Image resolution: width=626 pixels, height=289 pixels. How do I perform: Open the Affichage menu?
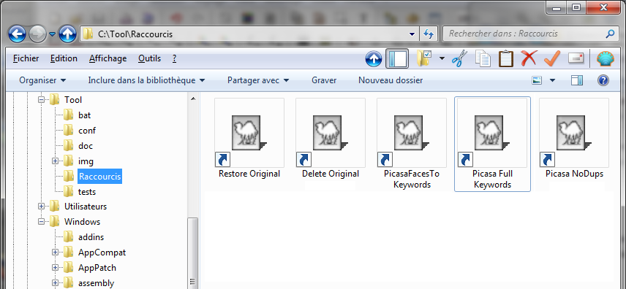(x=108, y=58)
